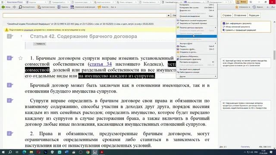
Task: Open Windows search in taskbar
Action: [x=10, y=152]
